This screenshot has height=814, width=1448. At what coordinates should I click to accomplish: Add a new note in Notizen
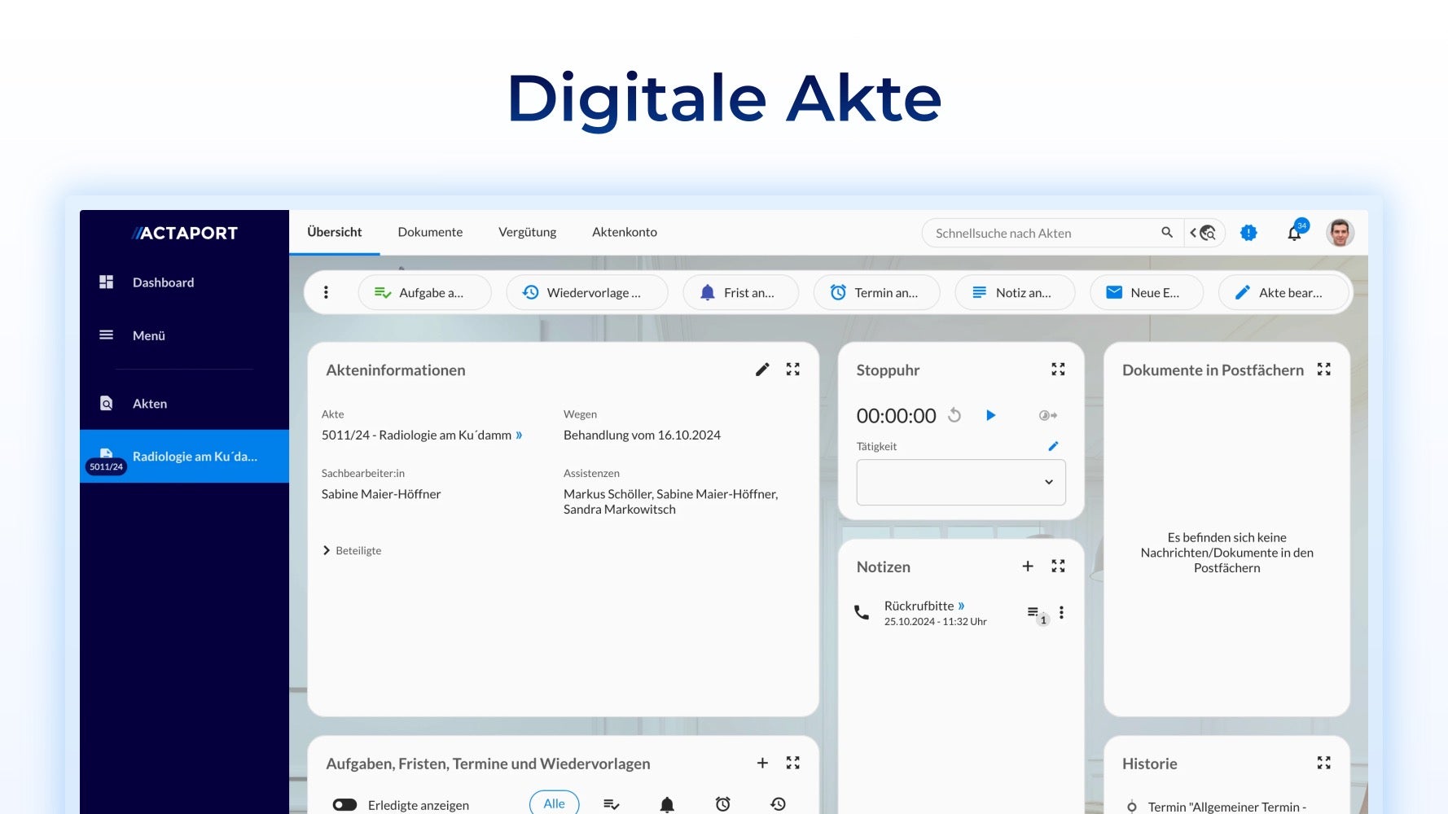click(1028, 567)
